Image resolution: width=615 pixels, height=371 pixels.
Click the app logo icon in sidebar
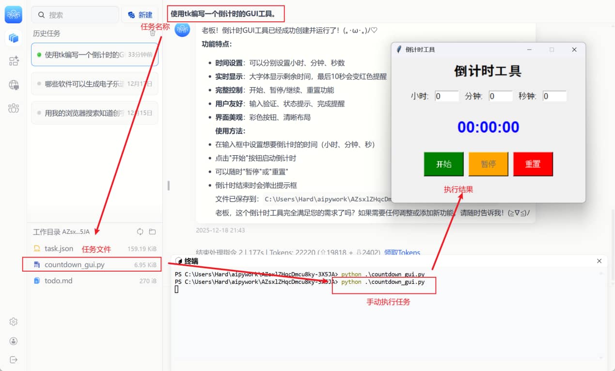14,15
